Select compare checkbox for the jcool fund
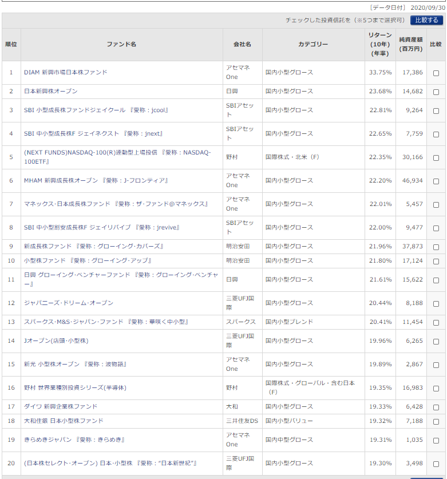Screen dimensions: 447x479 click(x=436, y=111)
